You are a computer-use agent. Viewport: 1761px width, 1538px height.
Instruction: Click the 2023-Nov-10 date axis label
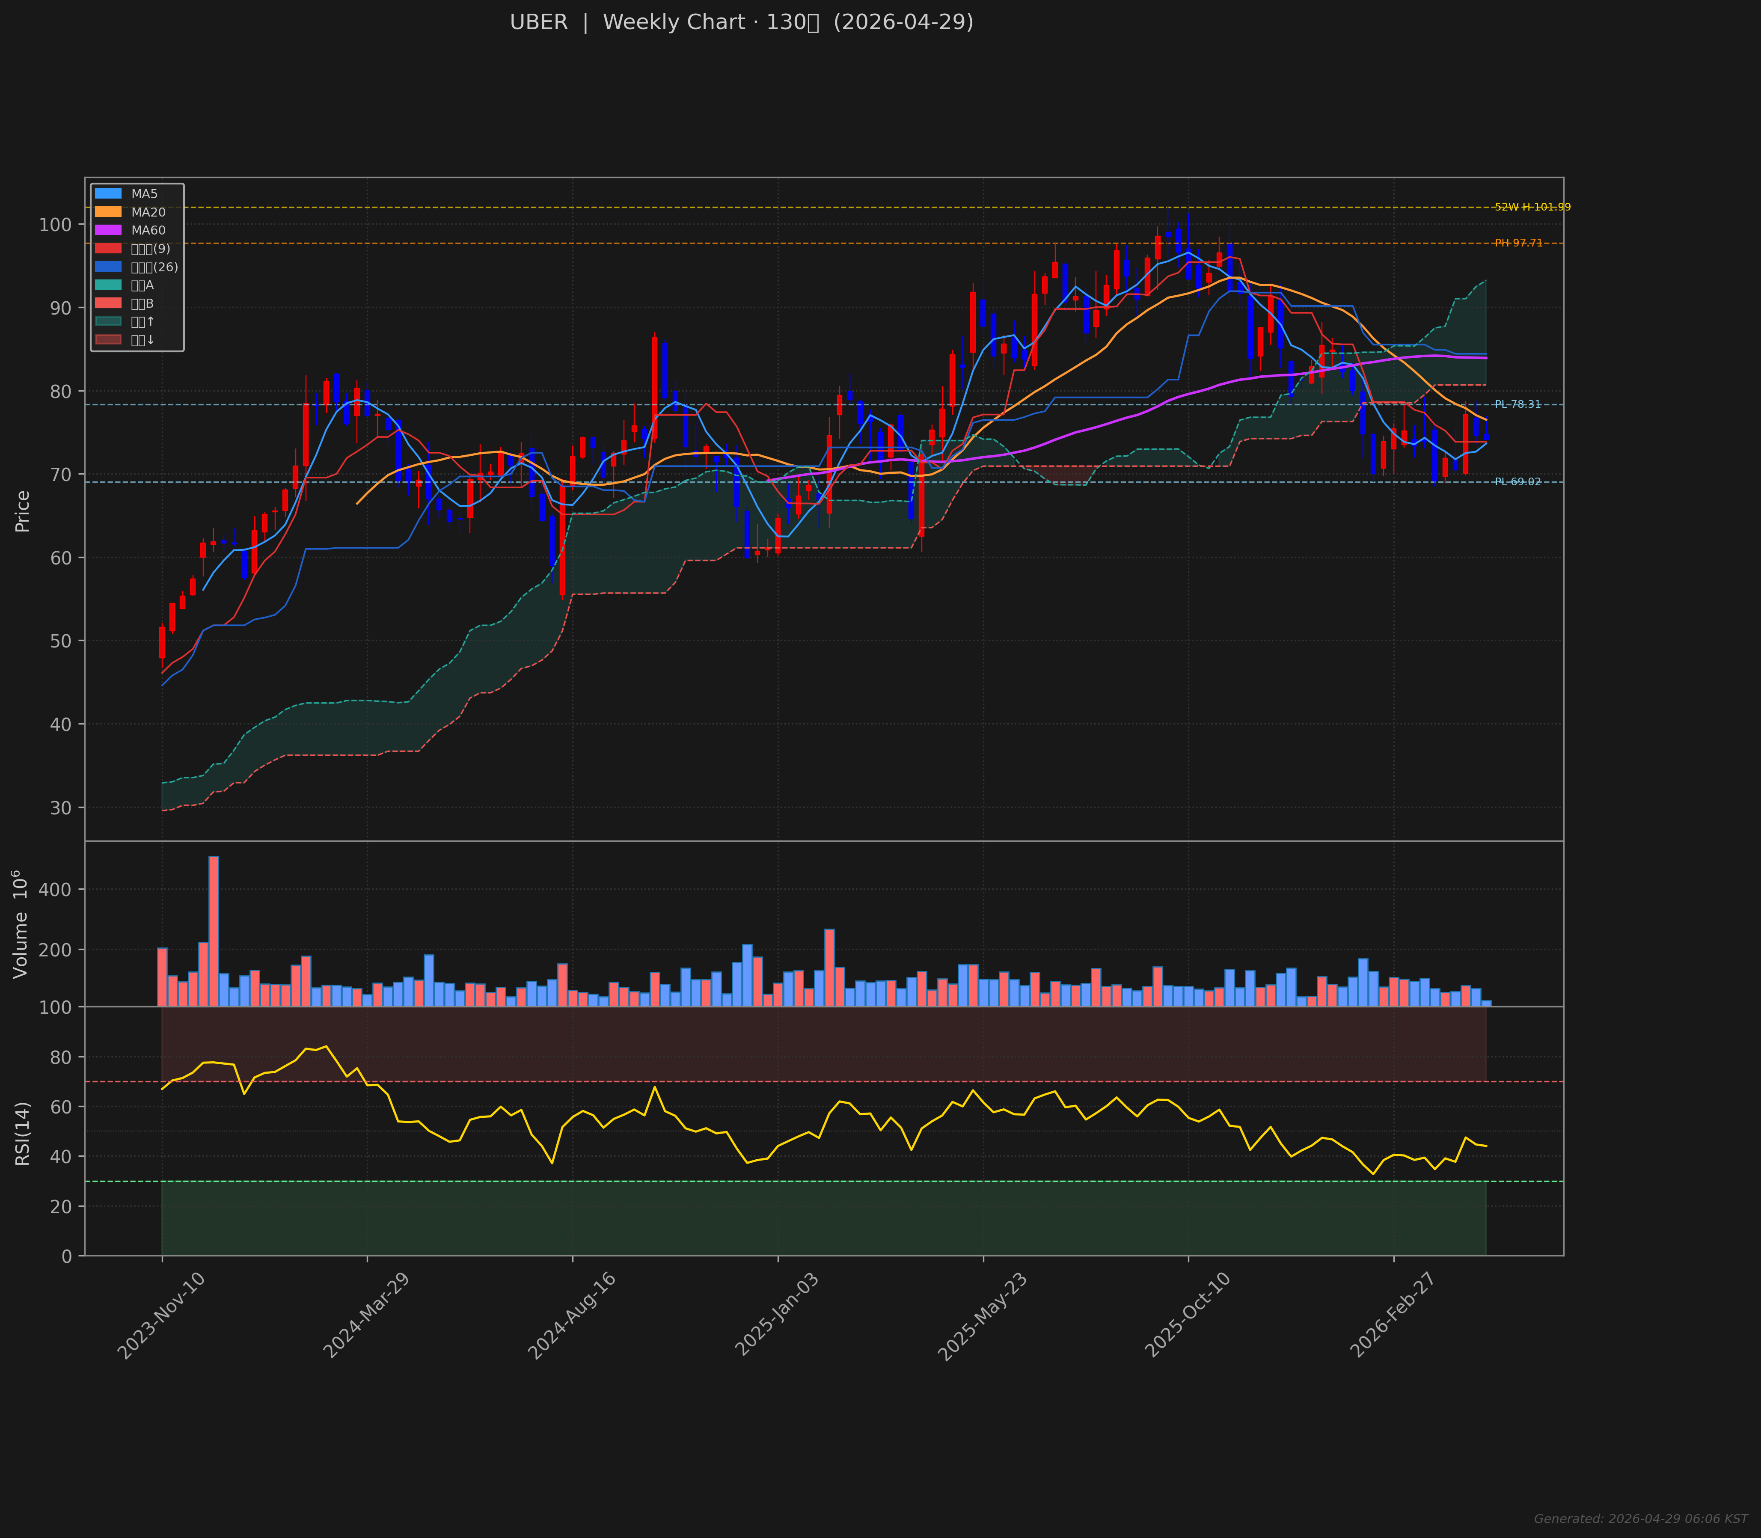160,1316
